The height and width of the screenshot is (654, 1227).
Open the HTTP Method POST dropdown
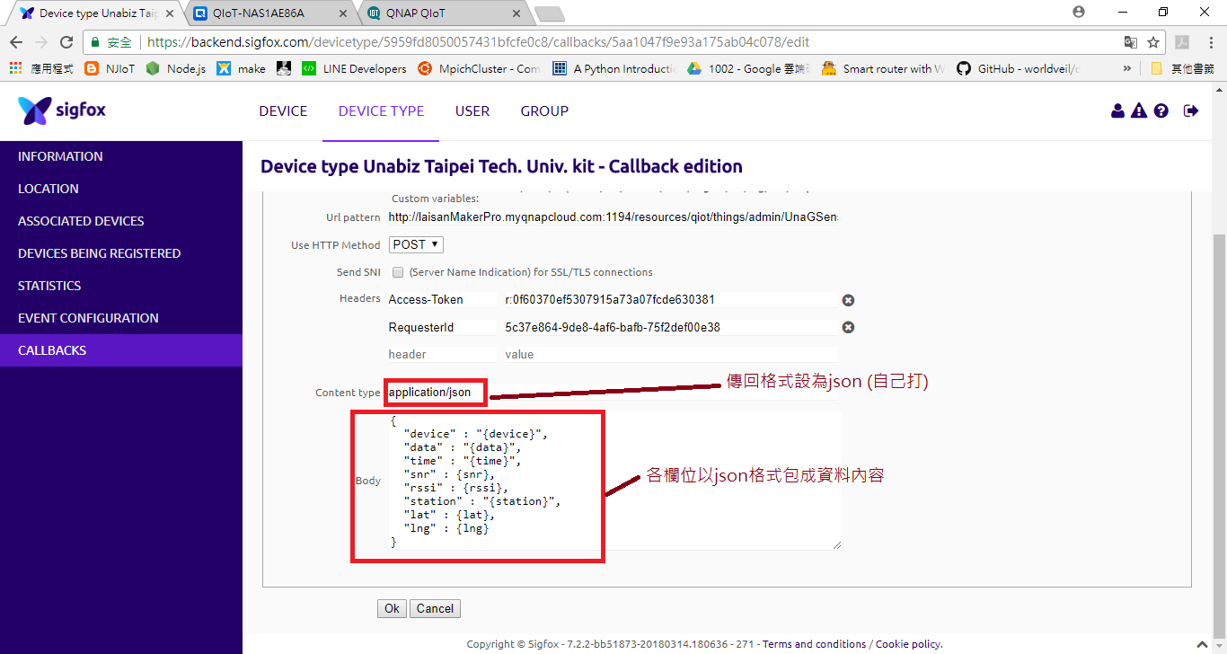coord(416,244)
